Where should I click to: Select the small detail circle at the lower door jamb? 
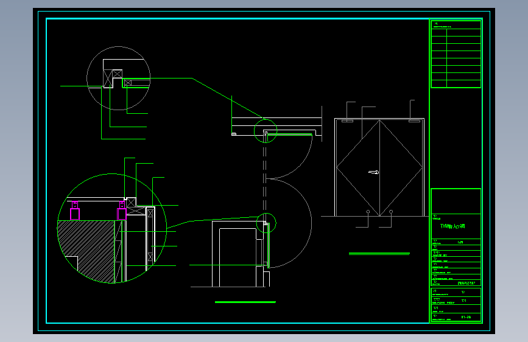coord(266,223)
